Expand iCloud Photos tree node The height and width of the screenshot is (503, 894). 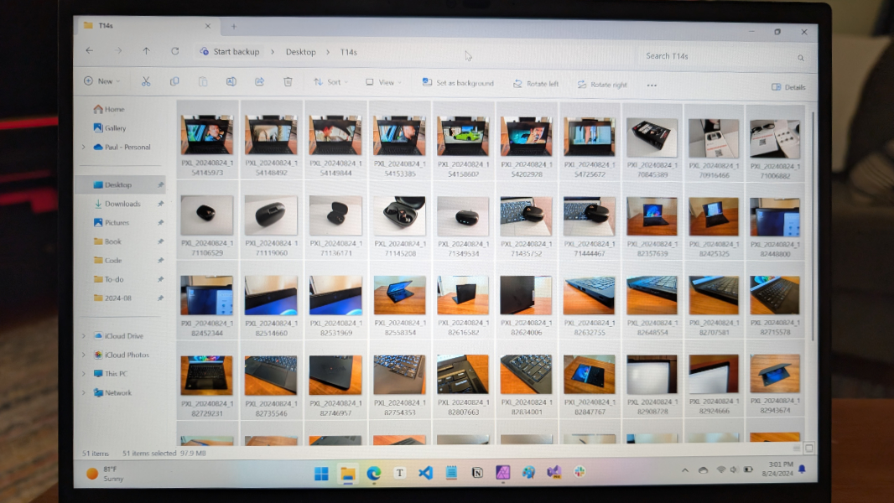coord(84,355)
